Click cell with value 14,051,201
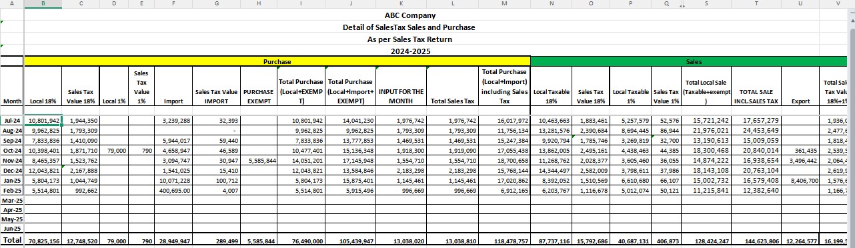This screenshot has height=248, width=855. click(x=300, y=161)
